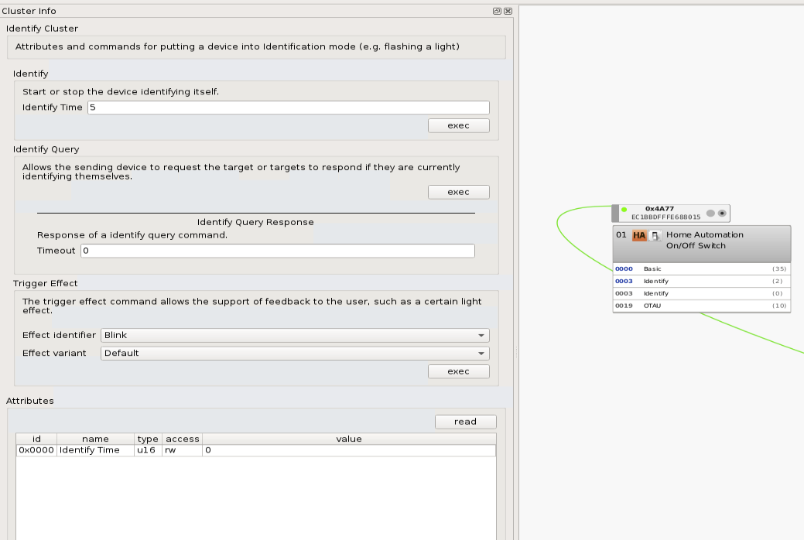
Task: Click the u16 type cell
Action: tap(148, 450)
